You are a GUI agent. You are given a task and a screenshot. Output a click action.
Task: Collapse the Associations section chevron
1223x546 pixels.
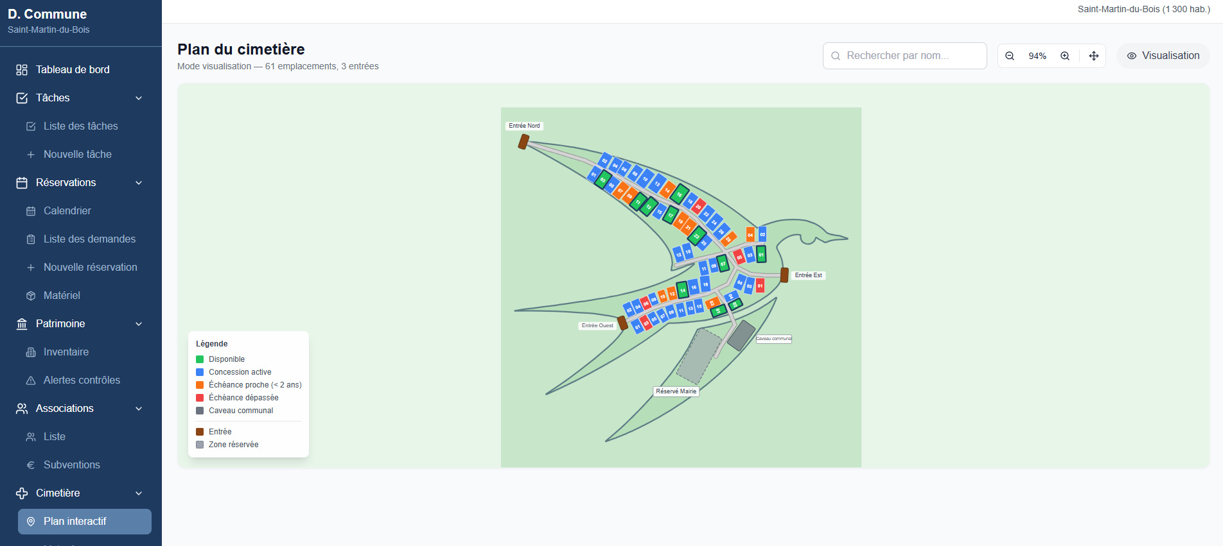click(139, 409)
